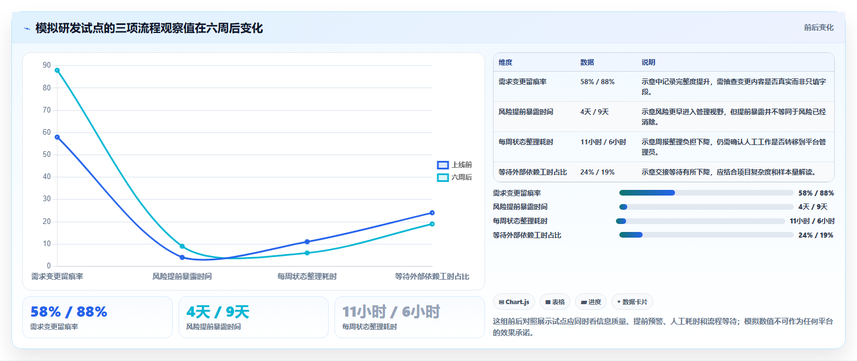Click the 前后变化 label in header
This screenshot has height=361, width=857.
[x=818, y=27]
